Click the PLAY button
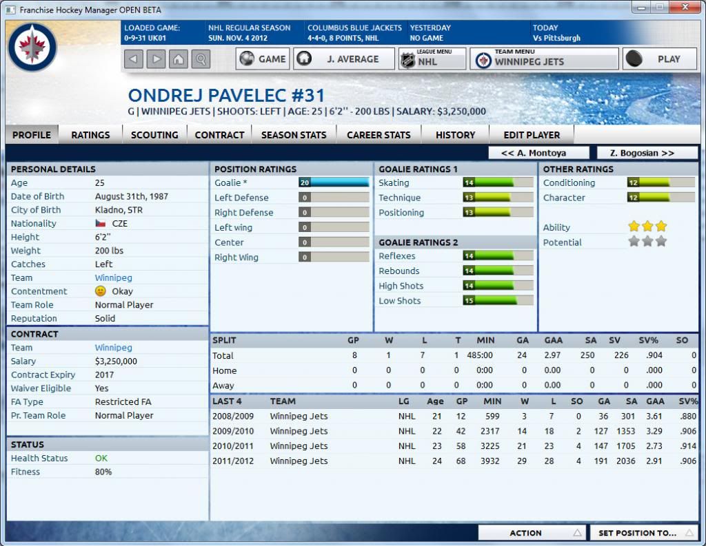Viewport: 706px width, 546px height. [x=660, y=59]
